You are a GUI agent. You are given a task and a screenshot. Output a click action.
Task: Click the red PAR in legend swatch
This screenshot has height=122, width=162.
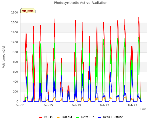40,117
